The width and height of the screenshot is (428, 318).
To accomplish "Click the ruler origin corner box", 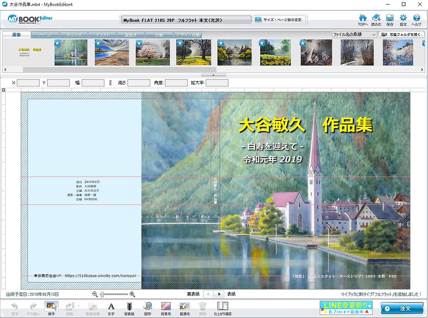I will point(3,90).
